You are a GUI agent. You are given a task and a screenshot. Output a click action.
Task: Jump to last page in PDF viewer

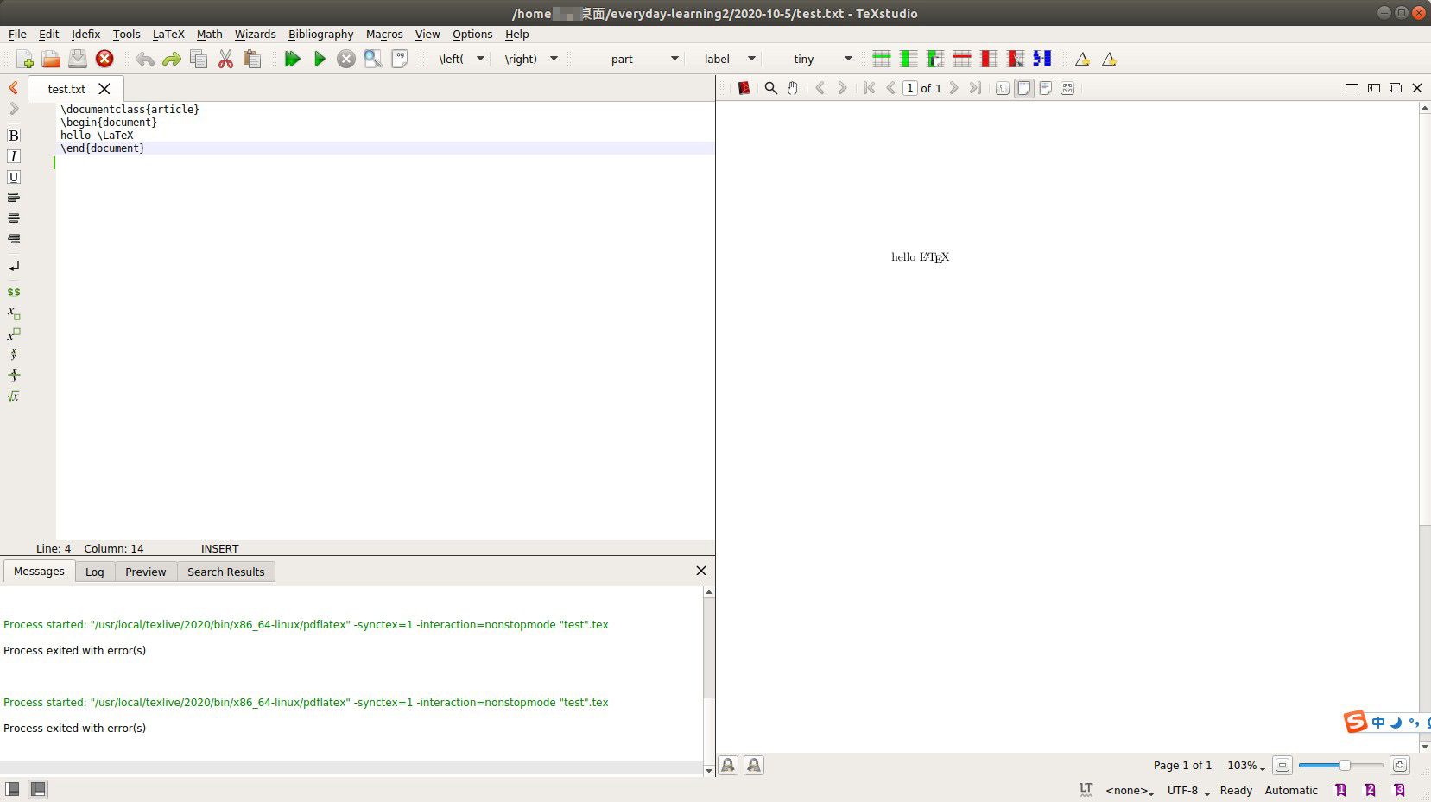975,88
